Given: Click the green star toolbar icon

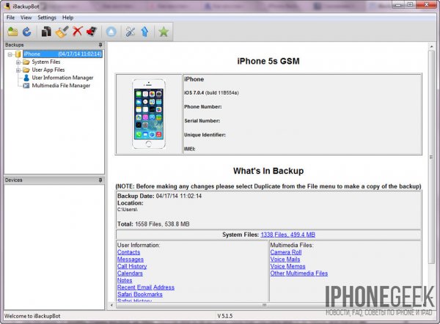Looking at the screenshot, I should [164, 32].
